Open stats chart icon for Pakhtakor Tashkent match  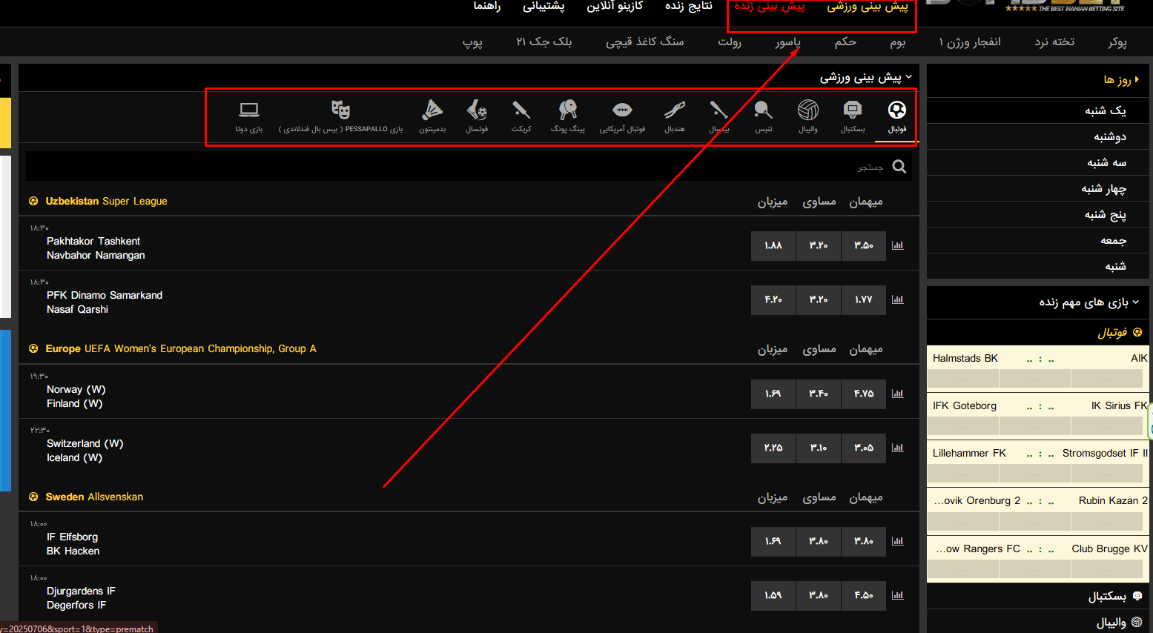pos(898,245)
